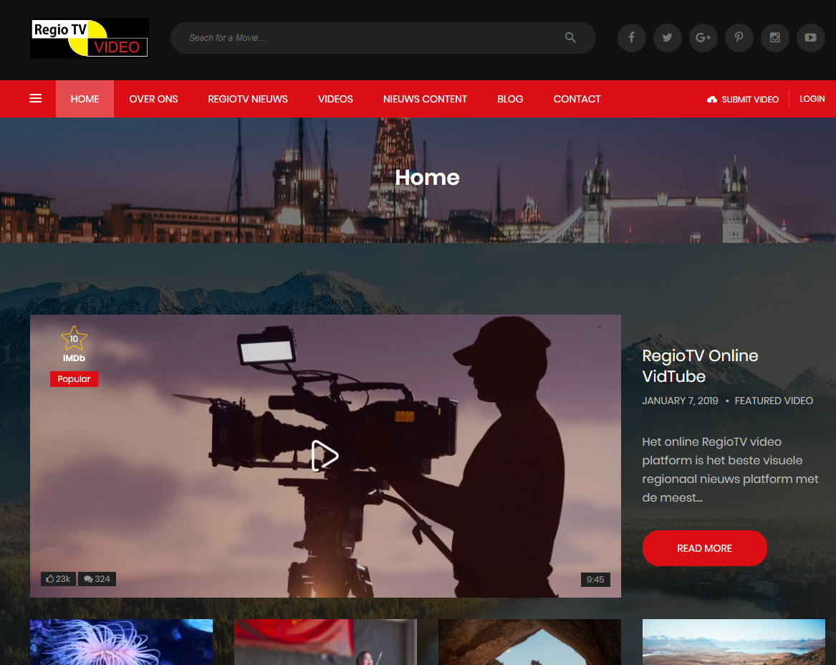Open the rock cave video thumbnail

(530, 642)
